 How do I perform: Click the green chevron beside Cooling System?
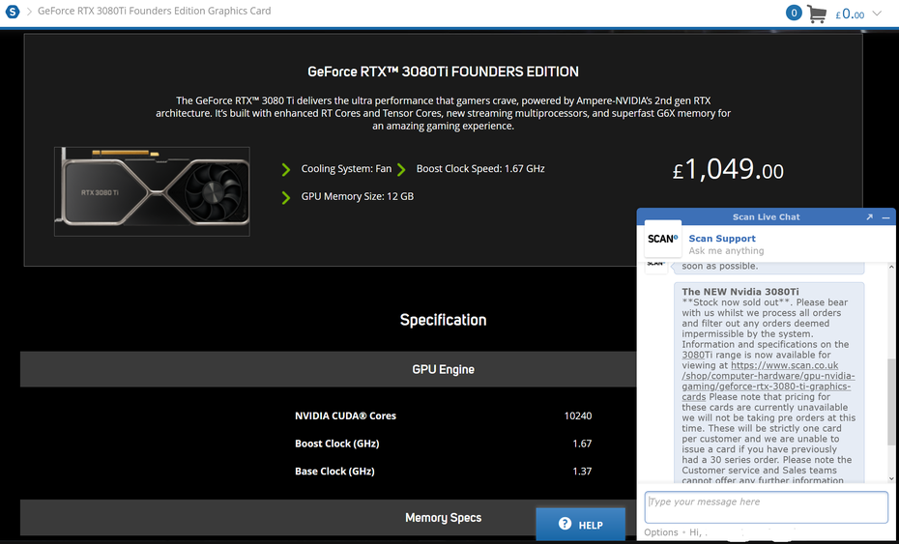click(x=285, y=170)
